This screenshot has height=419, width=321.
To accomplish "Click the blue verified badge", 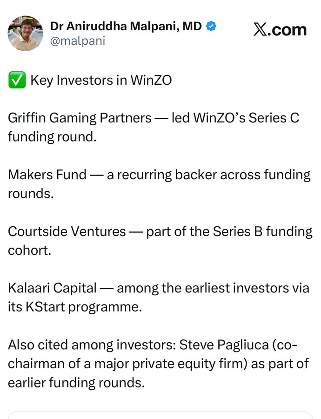I will pyautogui.click(x=212, y=26).
